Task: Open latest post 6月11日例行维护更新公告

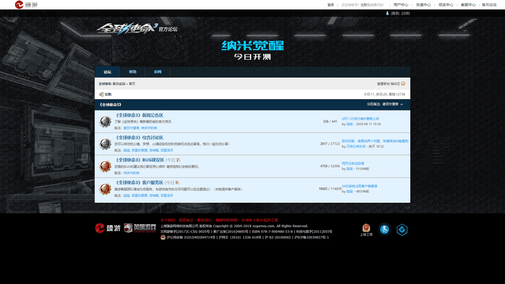Action: pyautogui.click(x=361, y=119)
